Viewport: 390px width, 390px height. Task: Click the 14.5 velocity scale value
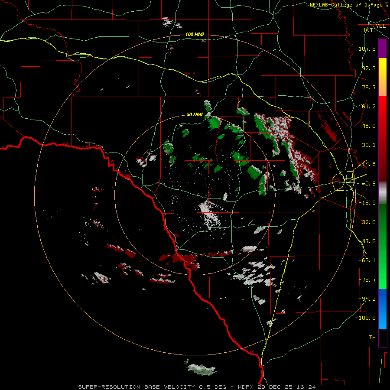(369, 164)
